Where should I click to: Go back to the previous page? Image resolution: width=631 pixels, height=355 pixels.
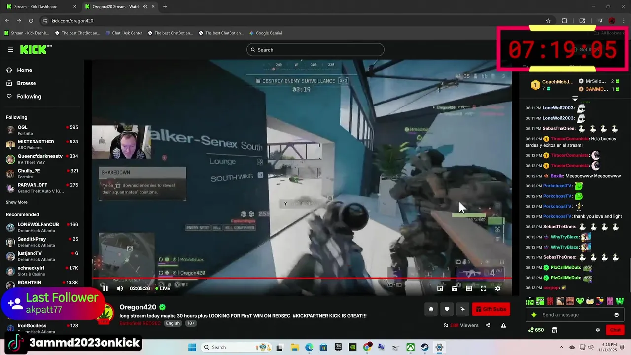pyautogui.click(x=7, y=21)
